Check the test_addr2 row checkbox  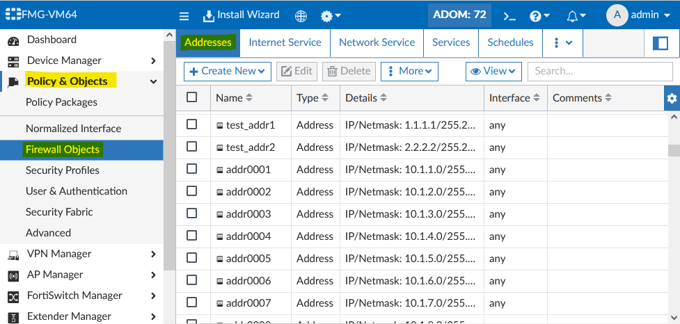tap(191, 147)
